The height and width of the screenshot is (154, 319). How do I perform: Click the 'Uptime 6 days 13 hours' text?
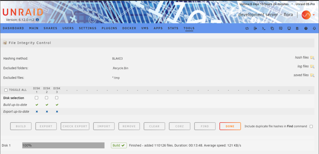click(264, 4)
